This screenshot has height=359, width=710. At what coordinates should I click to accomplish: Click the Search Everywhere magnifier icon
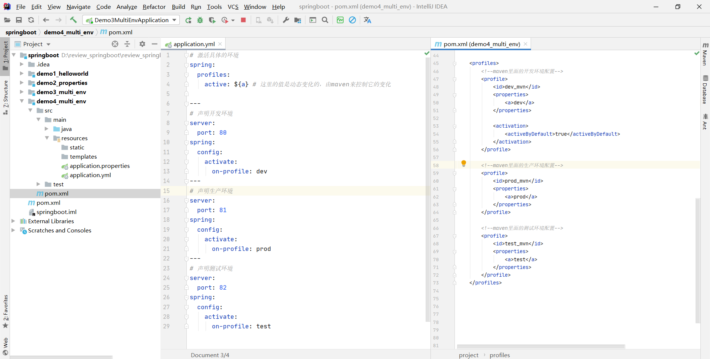(325, 20)
